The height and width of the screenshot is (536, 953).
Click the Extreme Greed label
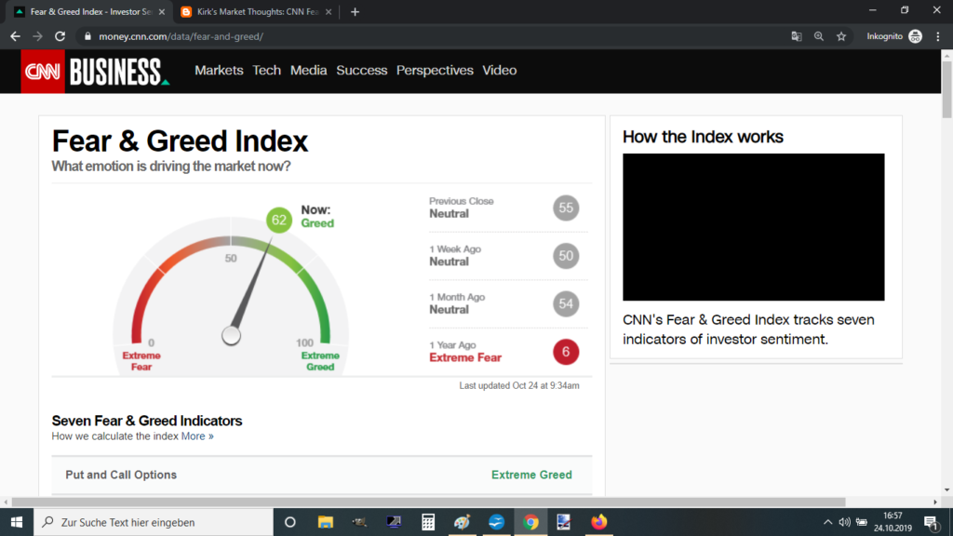(531, 476)
